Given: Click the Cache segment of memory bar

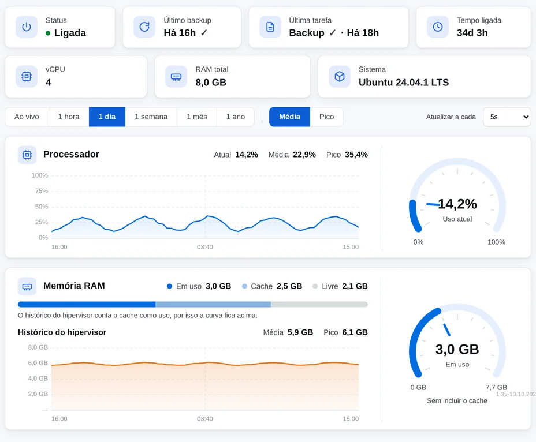Looking at the screenshot, I should point(213,304).
